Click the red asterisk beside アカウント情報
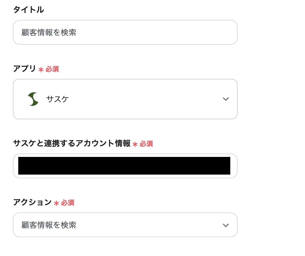This screenshot has height=256, width=305. pos(135,144)
